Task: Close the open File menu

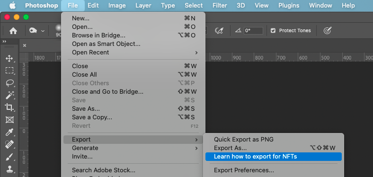Action: click(x=72, y=6)
